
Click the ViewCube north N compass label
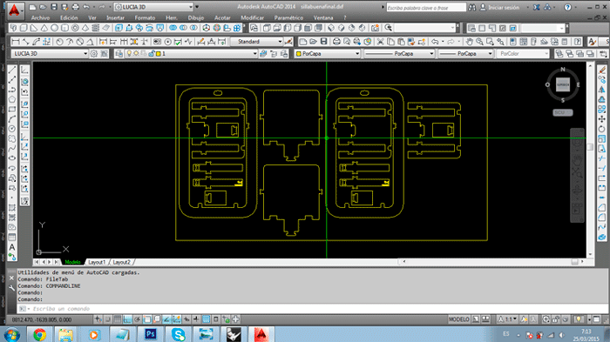(x=563, y=70)
